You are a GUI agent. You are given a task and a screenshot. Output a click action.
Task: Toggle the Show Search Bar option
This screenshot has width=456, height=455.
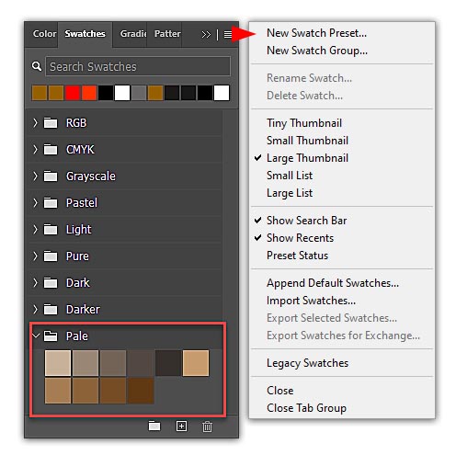pyautogui.click(x=306, y=221)
